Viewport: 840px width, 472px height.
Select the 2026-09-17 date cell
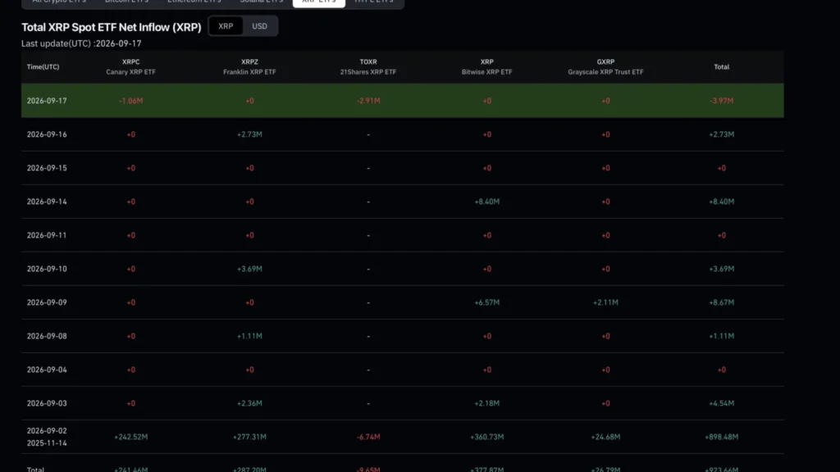47,101
